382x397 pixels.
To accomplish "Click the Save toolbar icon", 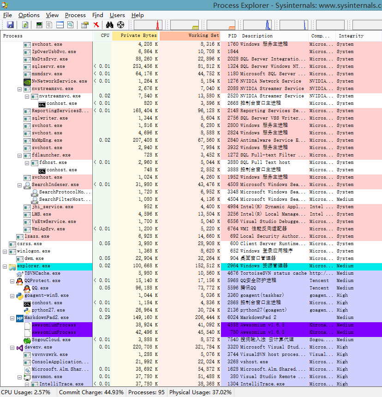I will [10, 25].
